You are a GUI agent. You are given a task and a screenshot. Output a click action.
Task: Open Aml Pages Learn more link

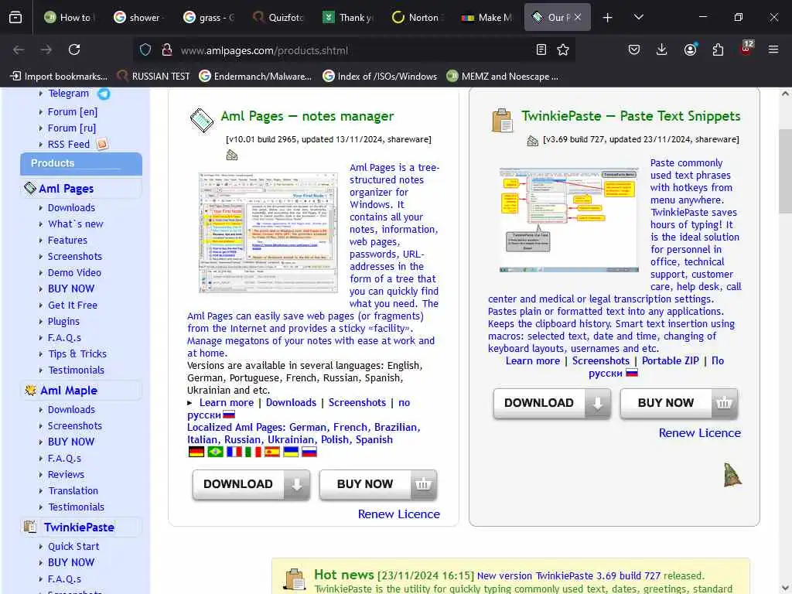(x=227, y=402)
